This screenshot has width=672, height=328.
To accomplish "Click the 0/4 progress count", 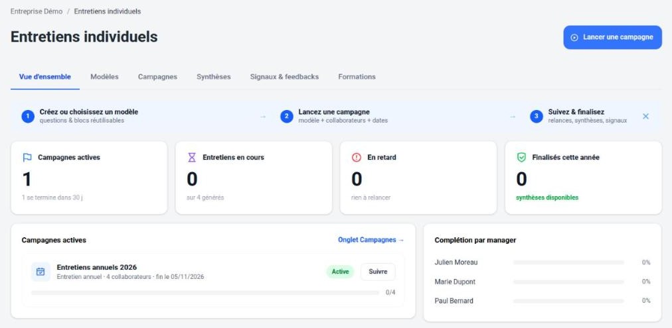I will 390,292.
